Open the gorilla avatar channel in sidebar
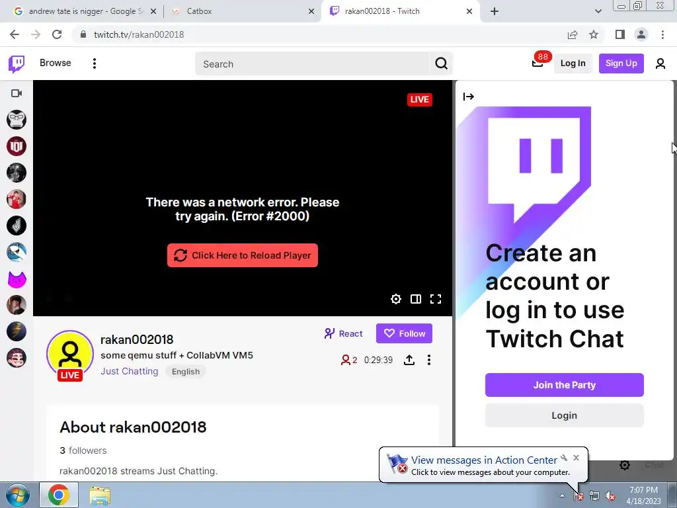677x508 pixels. (x=17, y=120)
